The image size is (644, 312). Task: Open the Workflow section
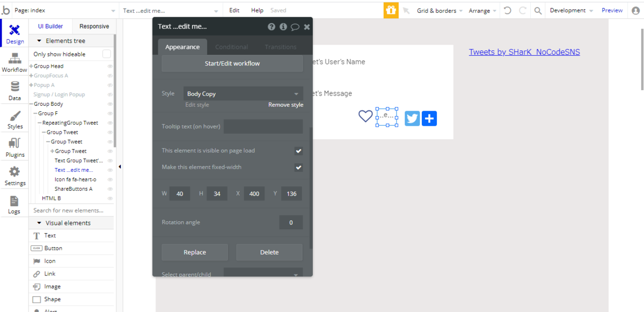click(14, 63)
